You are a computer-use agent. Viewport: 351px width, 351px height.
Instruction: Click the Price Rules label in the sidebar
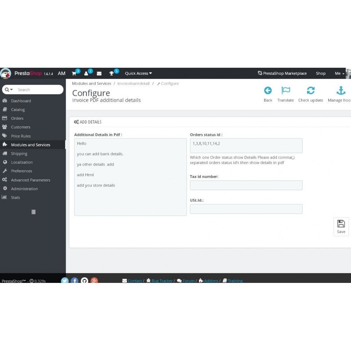coord(21,136)
